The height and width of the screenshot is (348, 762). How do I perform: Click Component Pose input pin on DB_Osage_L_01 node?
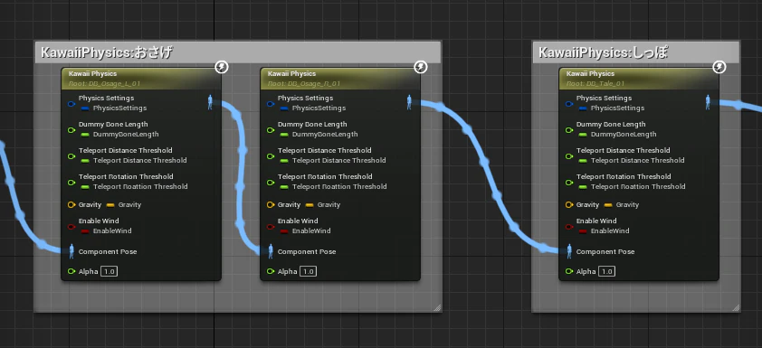(x=71, y=251)
